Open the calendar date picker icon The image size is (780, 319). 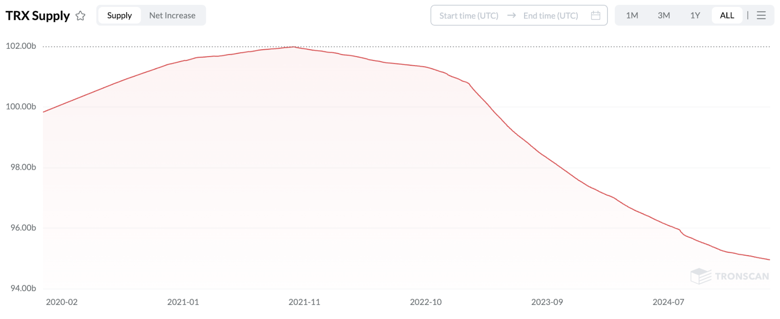(x=595, y=16)
